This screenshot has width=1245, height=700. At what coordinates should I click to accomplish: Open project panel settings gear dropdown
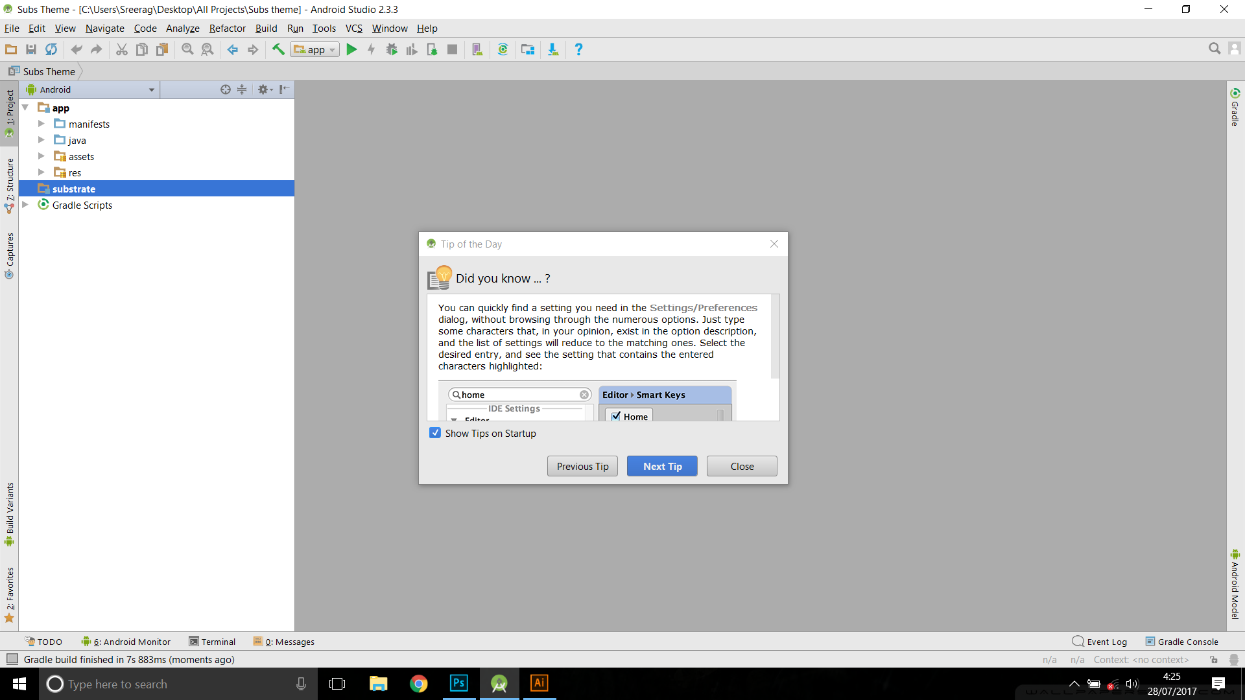coord(265,89)
